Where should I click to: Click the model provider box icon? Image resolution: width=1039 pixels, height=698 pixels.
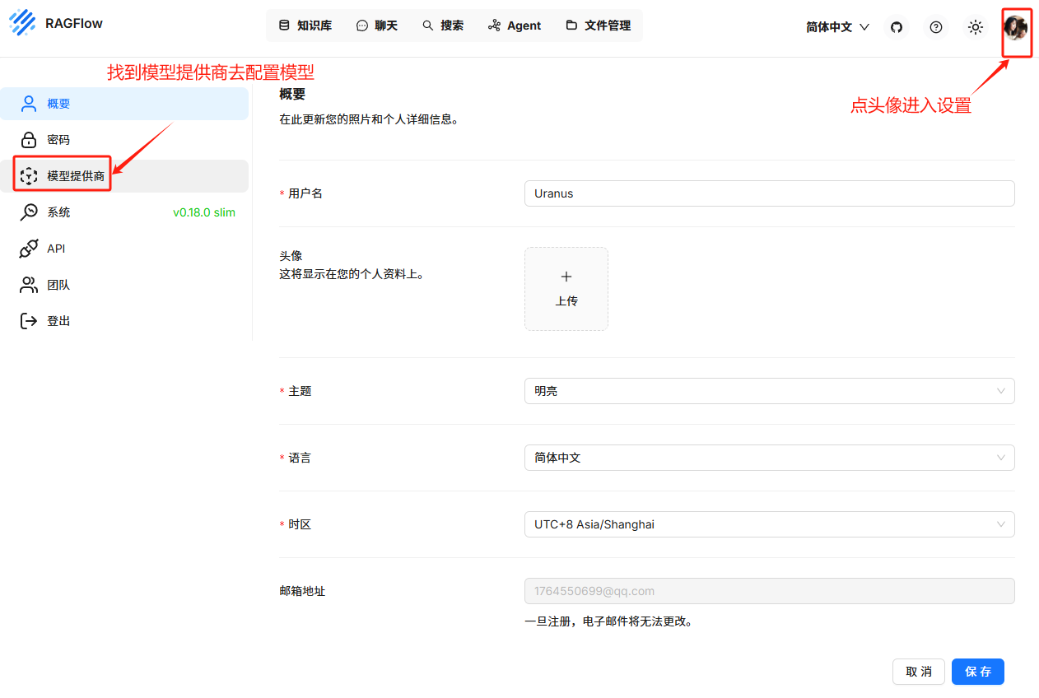tap(29, 176)
